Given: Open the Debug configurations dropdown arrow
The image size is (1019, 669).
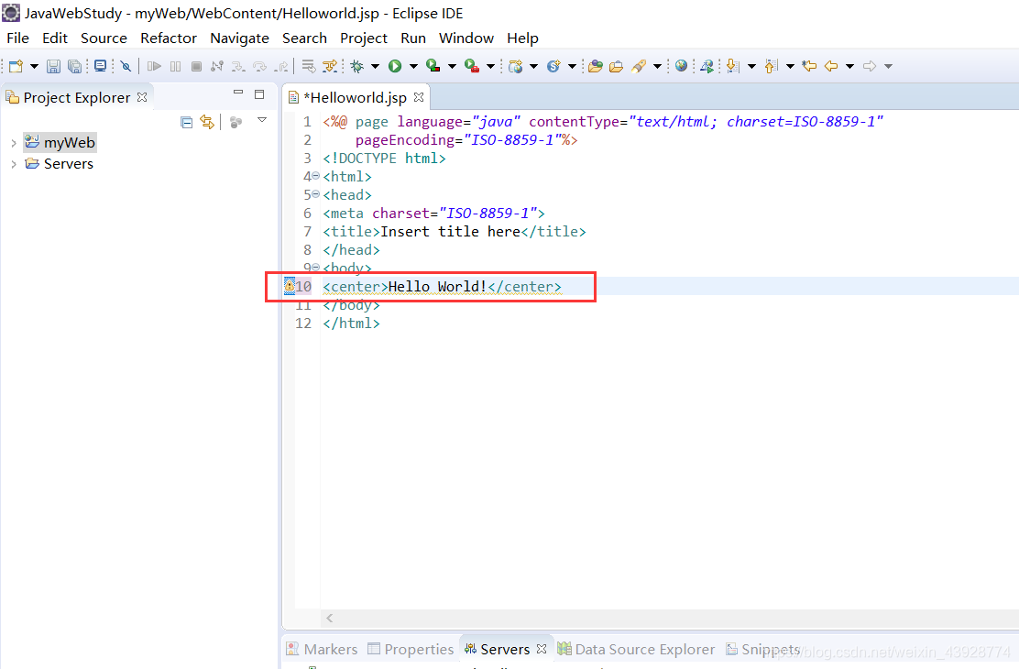Looking at the screenshot, I should point(375,66).
